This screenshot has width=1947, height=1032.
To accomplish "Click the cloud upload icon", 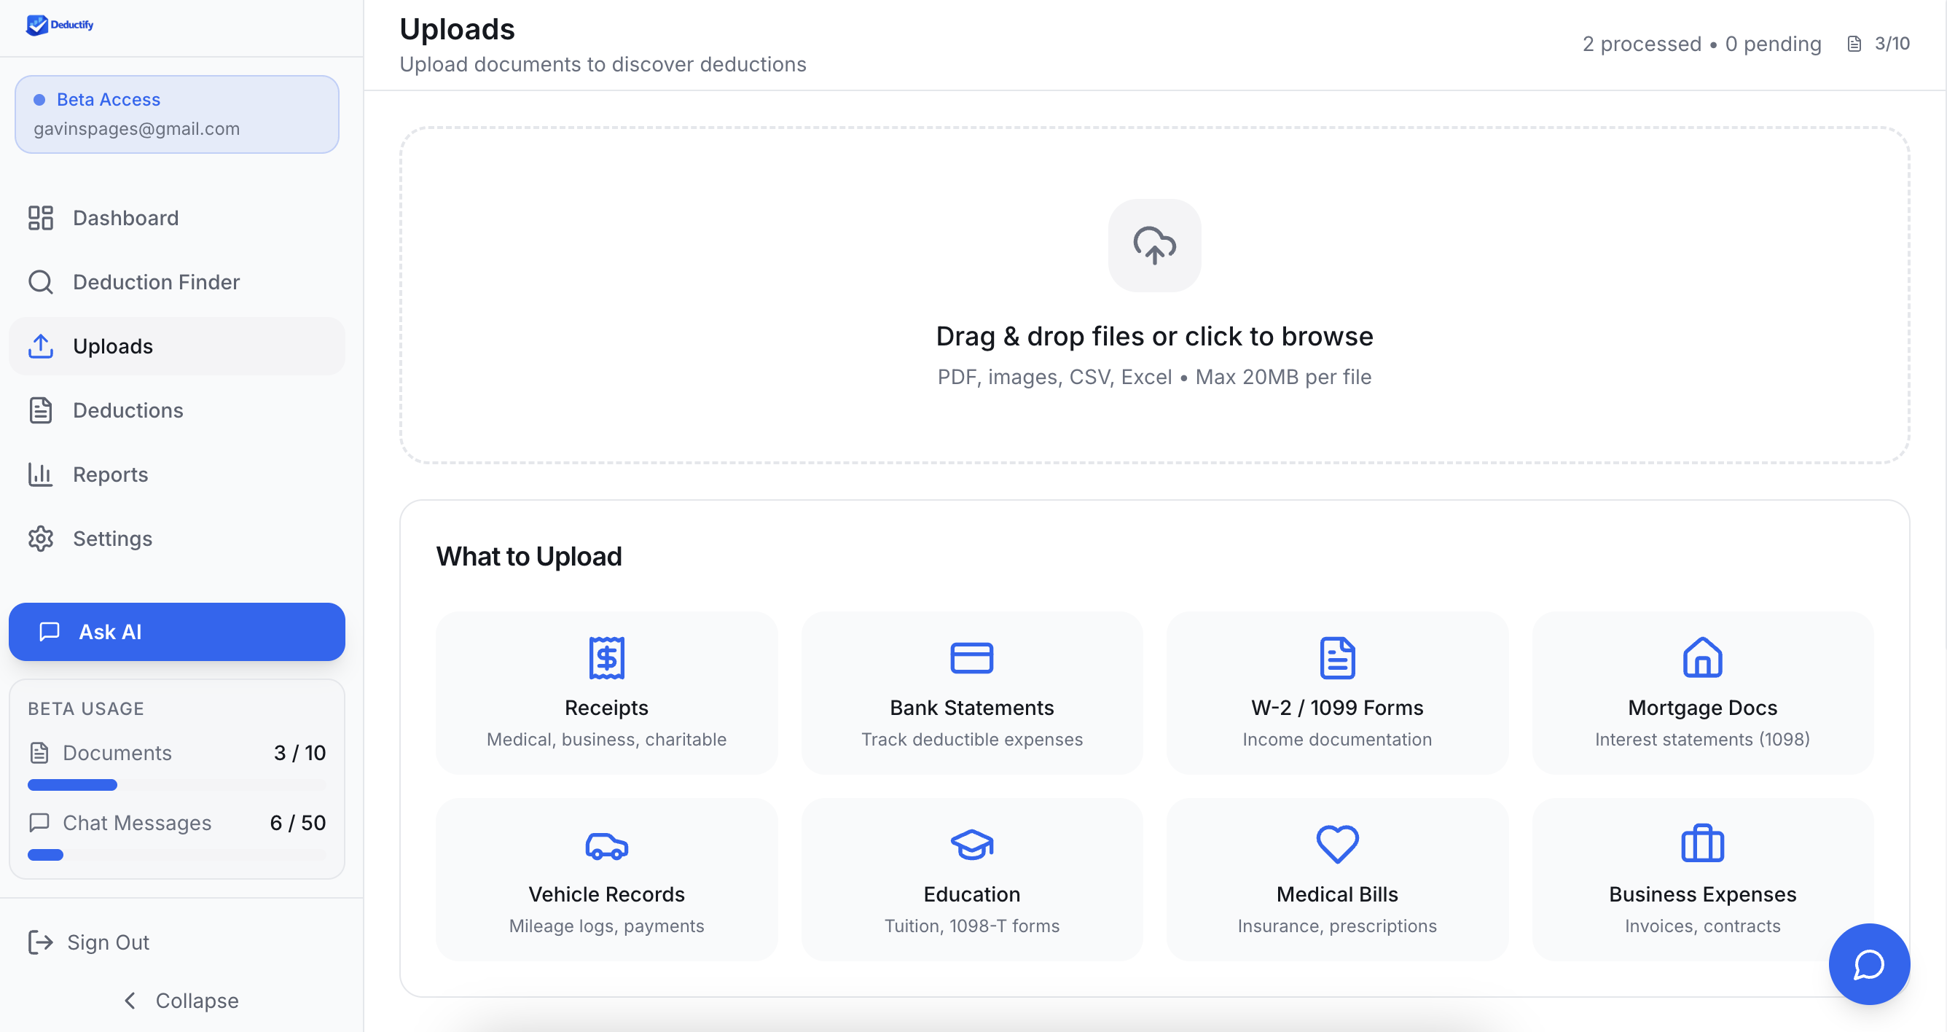I will click(1154, 246).
